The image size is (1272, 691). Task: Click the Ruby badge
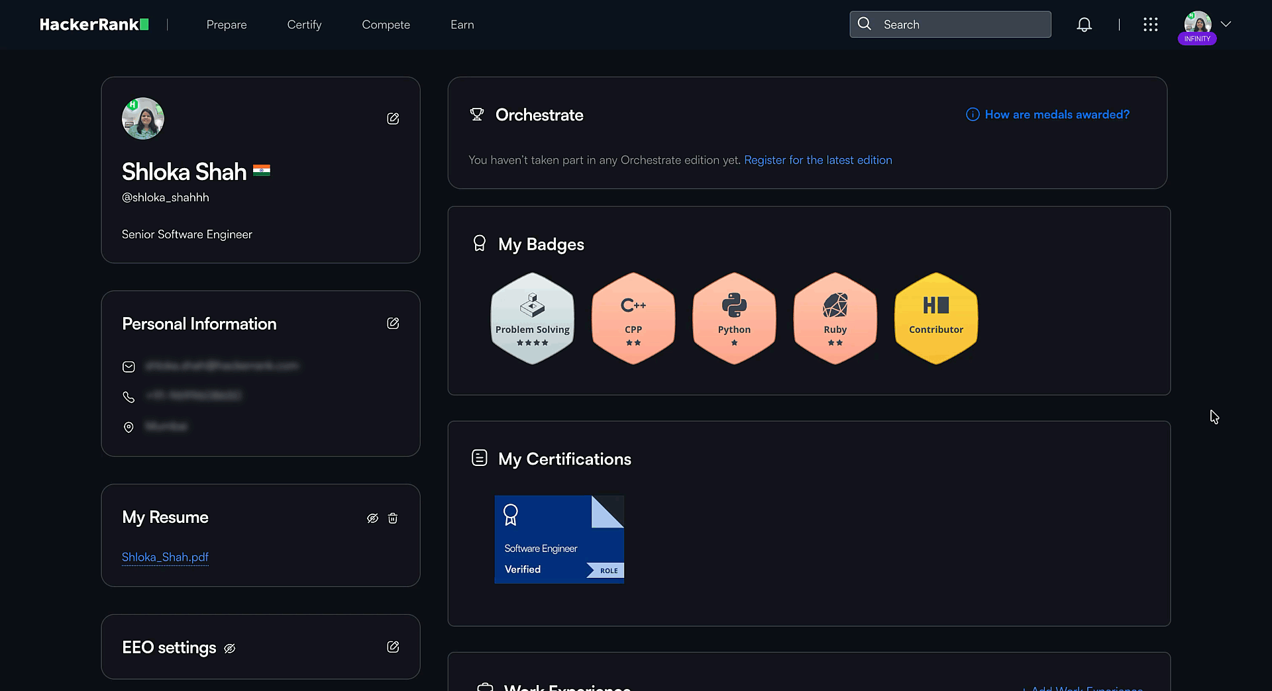(x=835, y=318)
